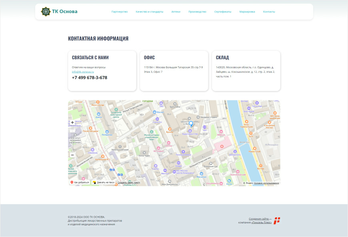Zoom out the map with minus button
Viewport: 348px width, 237px height.
coord(72,155)
